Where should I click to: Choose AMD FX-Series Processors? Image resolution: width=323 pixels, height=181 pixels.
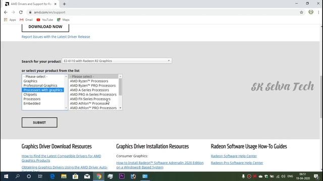point(90,99)
